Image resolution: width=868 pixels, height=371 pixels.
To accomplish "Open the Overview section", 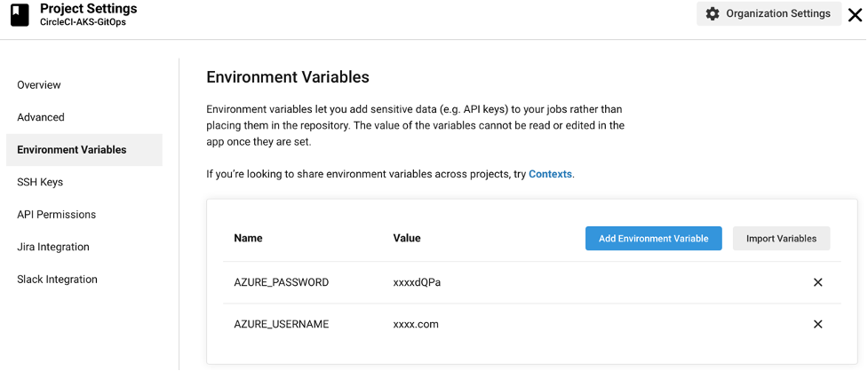I will coord(39,85).
